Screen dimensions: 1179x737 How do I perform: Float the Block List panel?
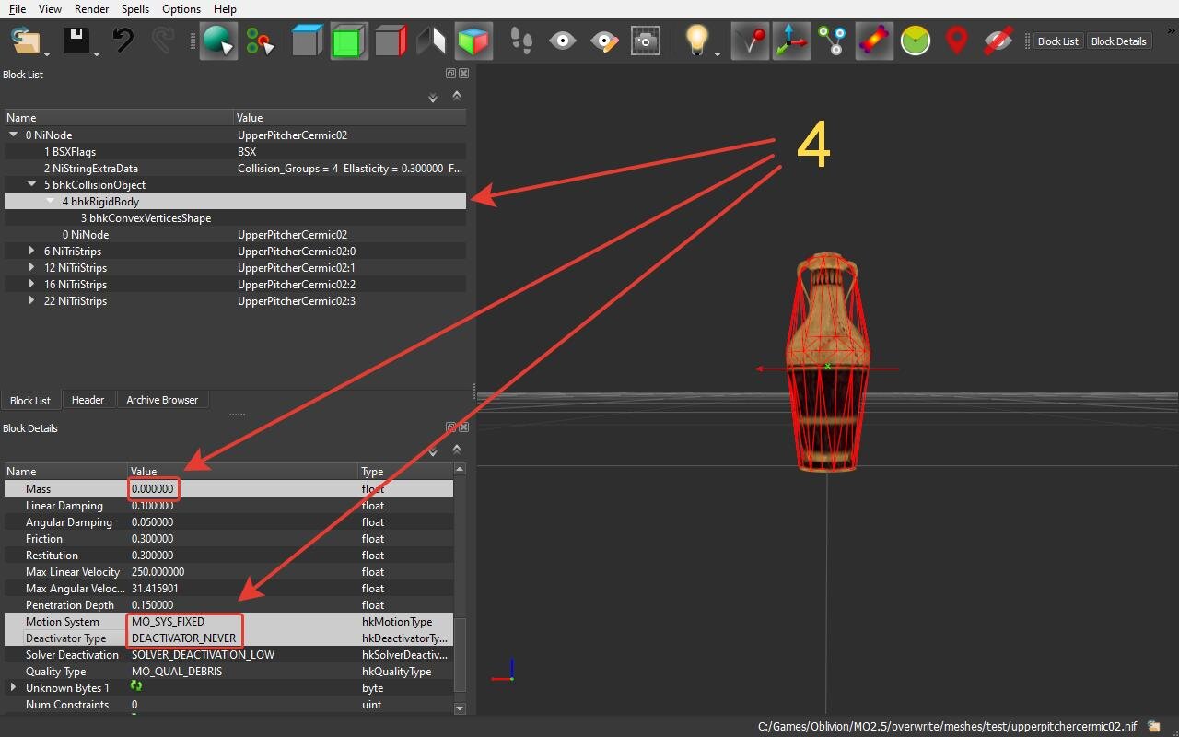(450, 74)
